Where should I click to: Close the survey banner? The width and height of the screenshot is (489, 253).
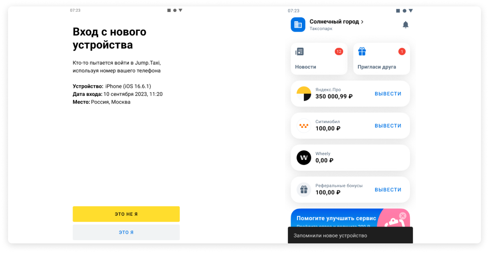402,216
